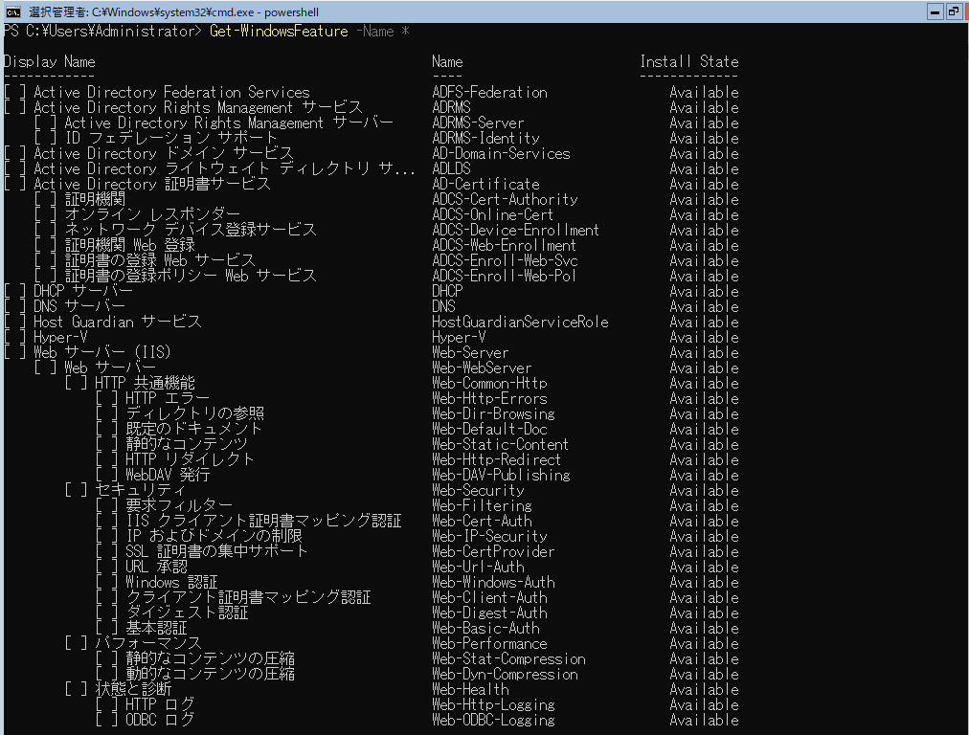The height and width of the screenshot is (735, 969).
Task: Click Available state in the Hyper-V row
Action: tap(705, 337)
